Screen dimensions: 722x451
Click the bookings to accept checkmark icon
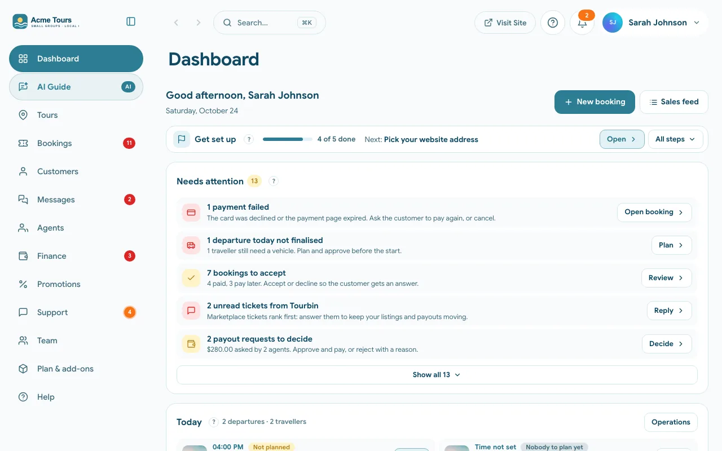tap(191, 278)
